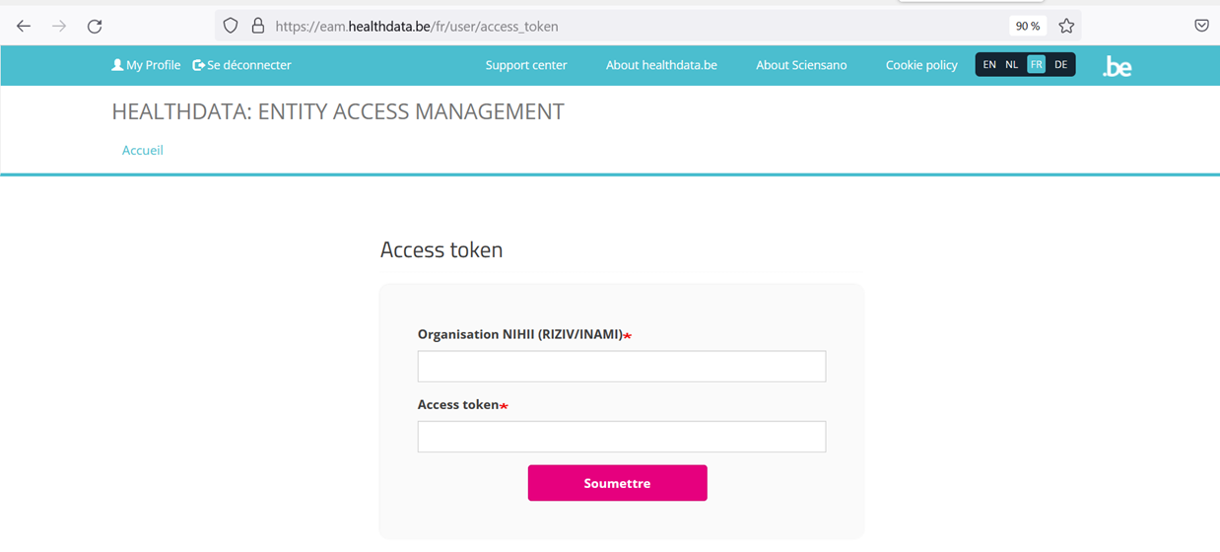Switch language to DE
The width and height of the screenshot is (1220, 552).
point(1060,65)
